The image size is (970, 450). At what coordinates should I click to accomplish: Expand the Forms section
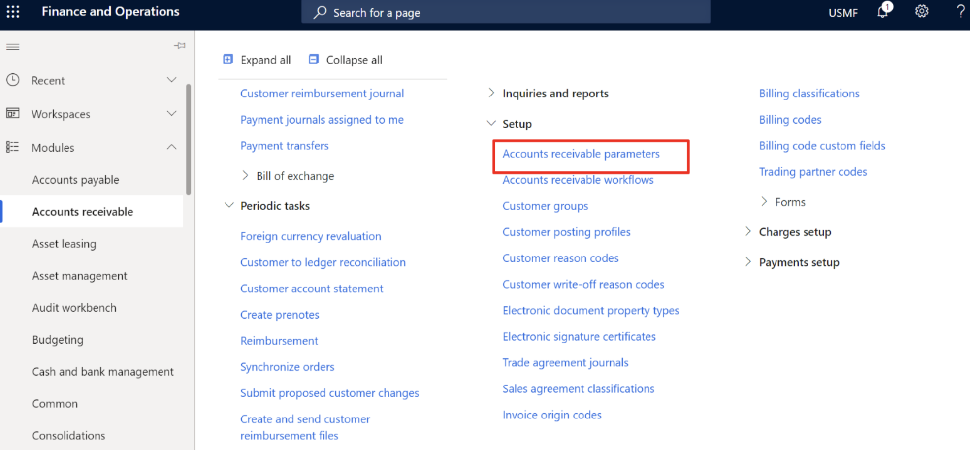click(x=764, y=201)
